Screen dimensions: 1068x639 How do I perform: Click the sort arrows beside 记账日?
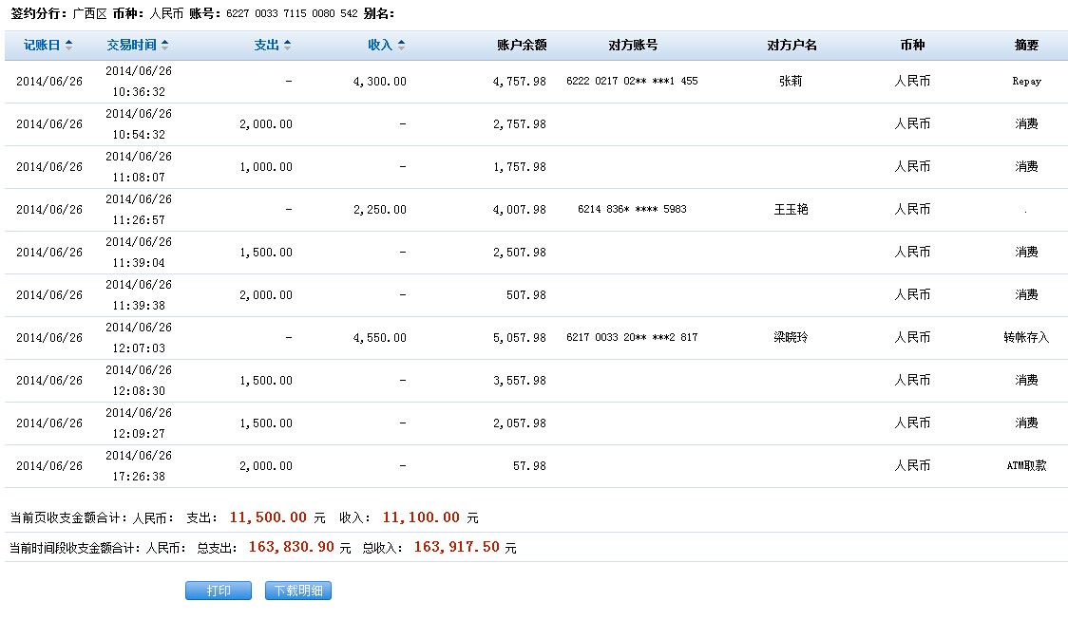(x=68, y=45)
